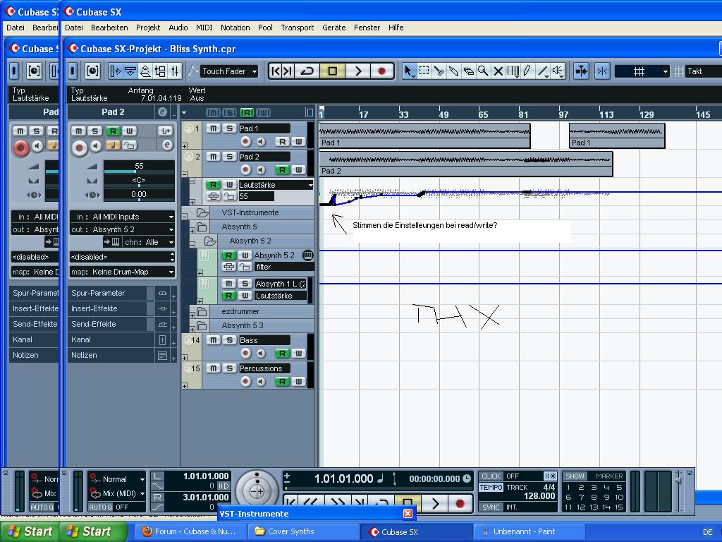Toggle monitor speaker on the Percussions track
722x542 pixels.
[x=261, y=382]
